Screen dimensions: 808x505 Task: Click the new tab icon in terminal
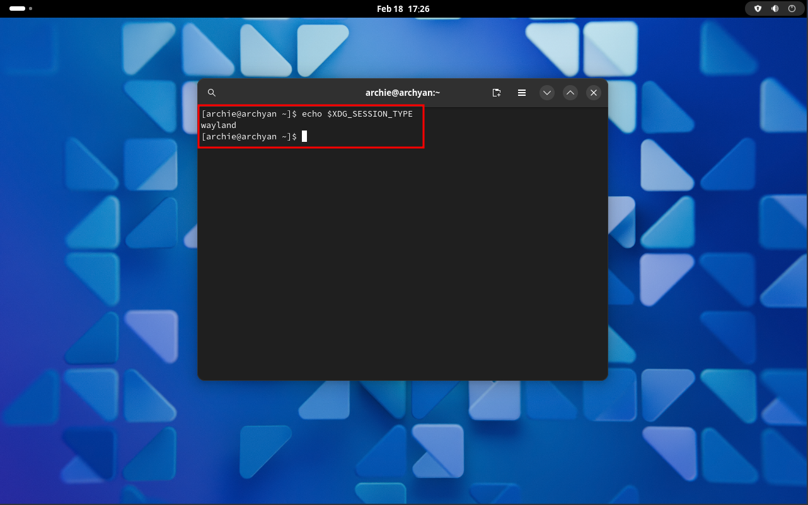[x=497, y=93]
